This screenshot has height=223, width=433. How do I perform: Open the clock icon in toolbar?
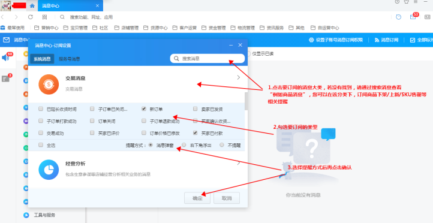coord(398,17)
